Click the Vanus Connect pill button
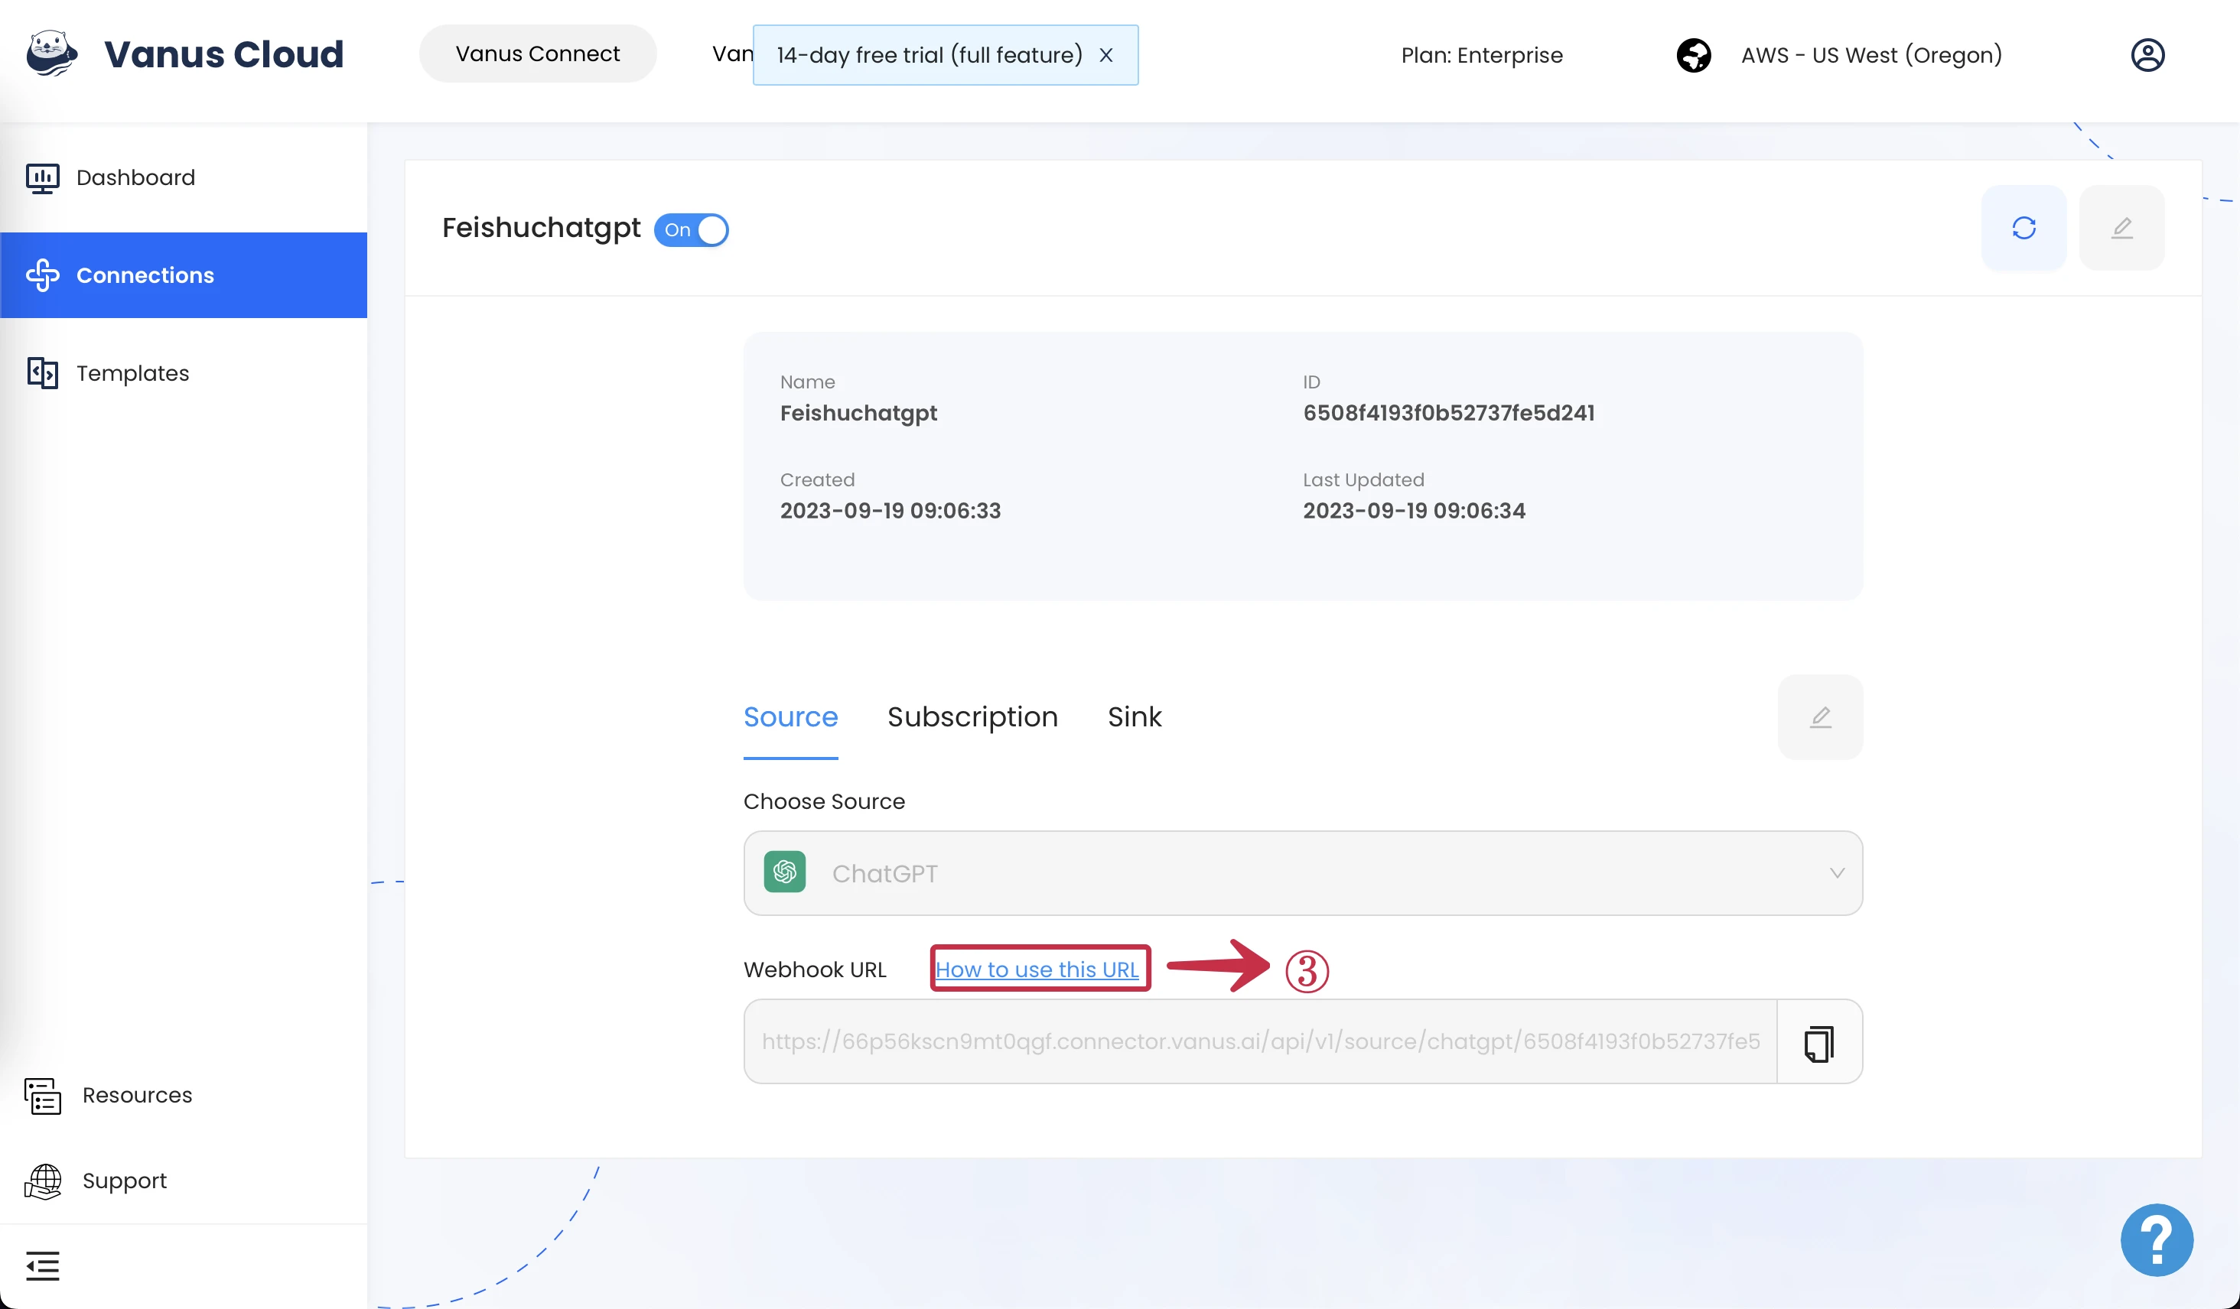 538,54
